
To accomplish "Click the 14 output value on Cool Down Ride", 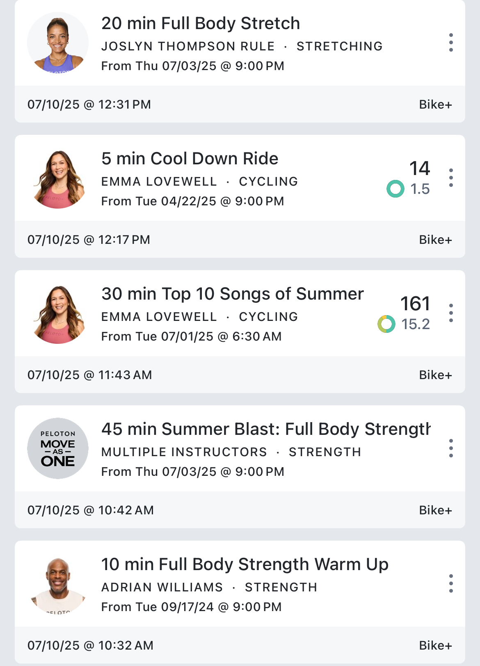I will (420, 168).
